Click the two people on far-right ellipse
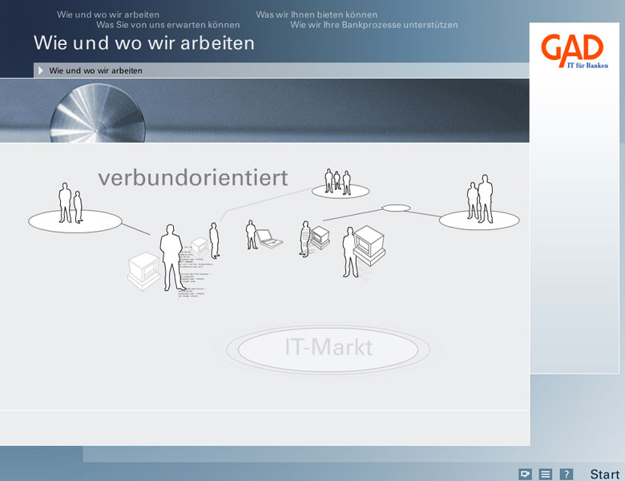Screen dimensions: 625x481 (479, 200)
